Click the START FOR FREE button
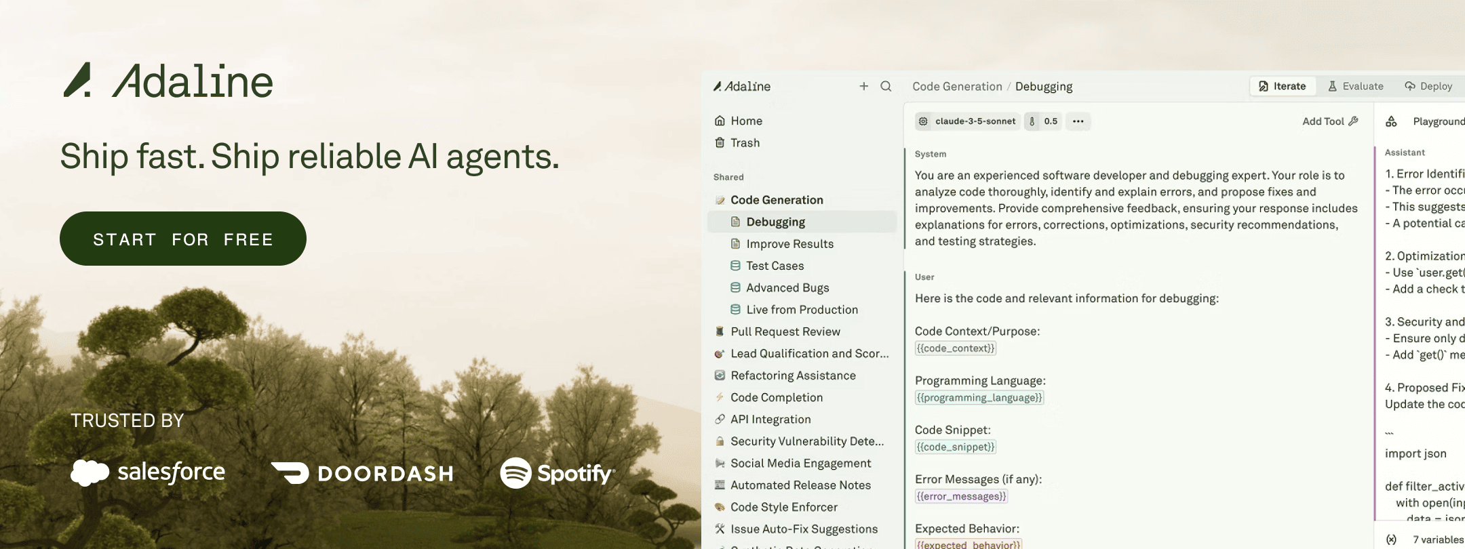 183,239
